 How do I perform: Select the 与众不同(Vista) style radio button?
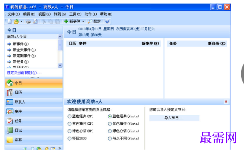pyautogui.click(x=110, y=138)
